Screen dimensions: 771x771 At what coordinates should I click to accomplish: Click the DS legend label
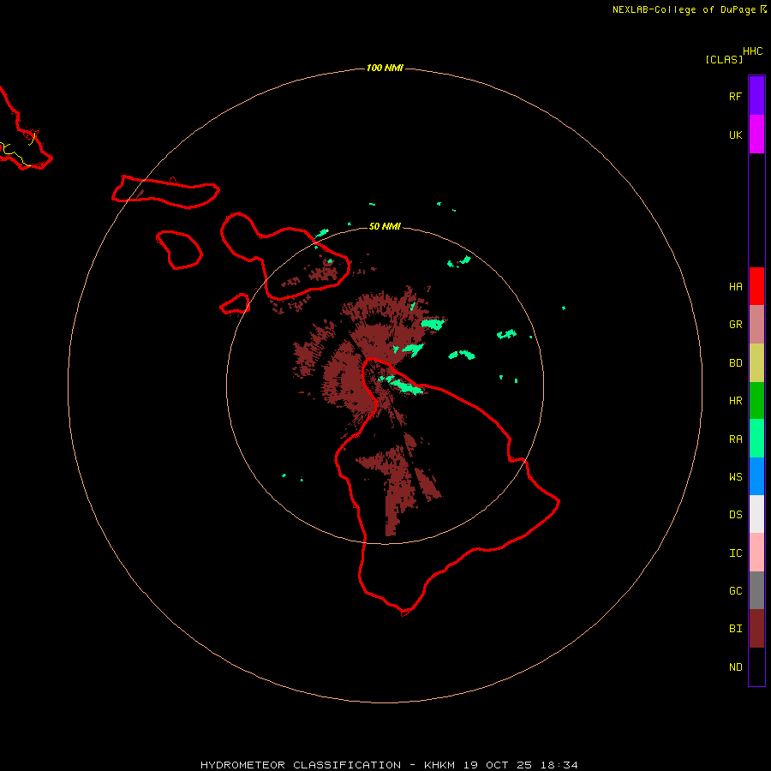[735, 514]
